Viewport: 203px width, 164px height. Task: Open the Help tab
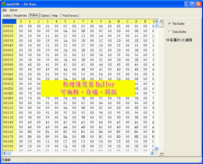55,16
